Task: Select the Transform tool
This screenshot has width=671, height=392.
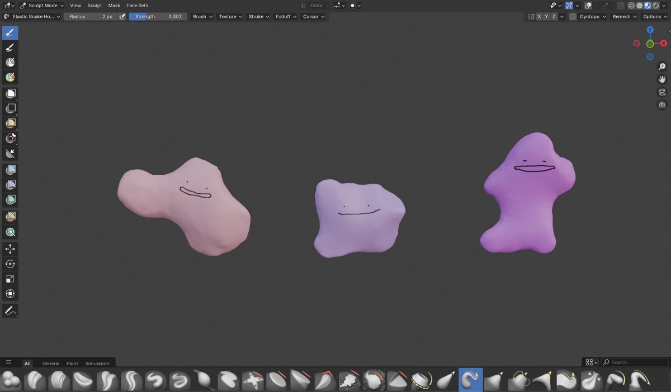Action: pos(10,294)
